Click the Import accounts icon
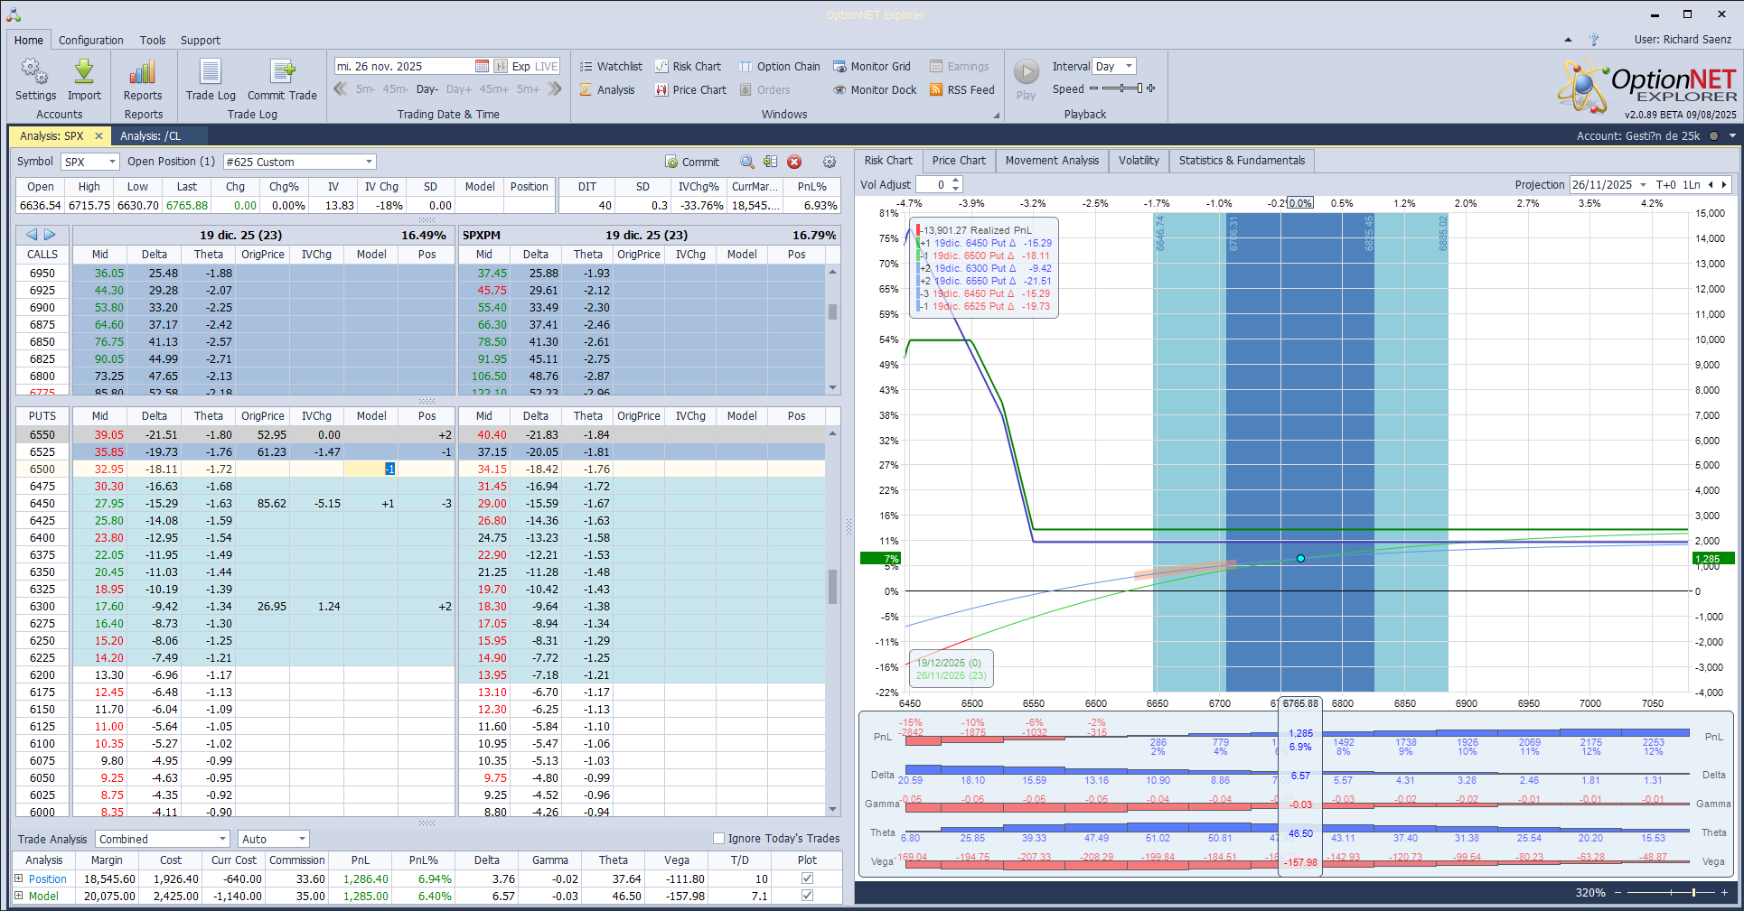Screen dimensions: 1744x911 (x=84, y=79)
